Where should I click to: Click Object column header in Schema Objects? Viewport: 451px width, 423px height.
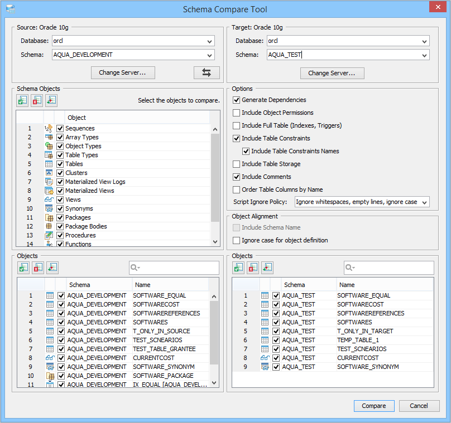137,118
